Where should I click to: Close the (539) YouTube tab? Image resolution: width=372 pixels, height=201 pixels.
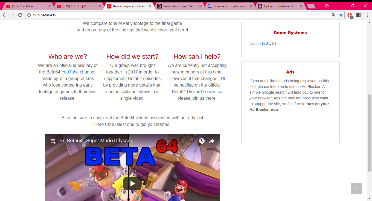click(x=50, y=6)
